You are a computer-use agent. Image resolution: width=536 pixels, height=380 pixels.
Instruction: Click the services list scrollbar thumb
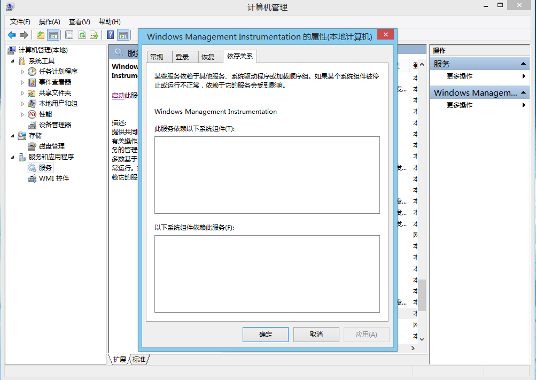tap(422, 295)
